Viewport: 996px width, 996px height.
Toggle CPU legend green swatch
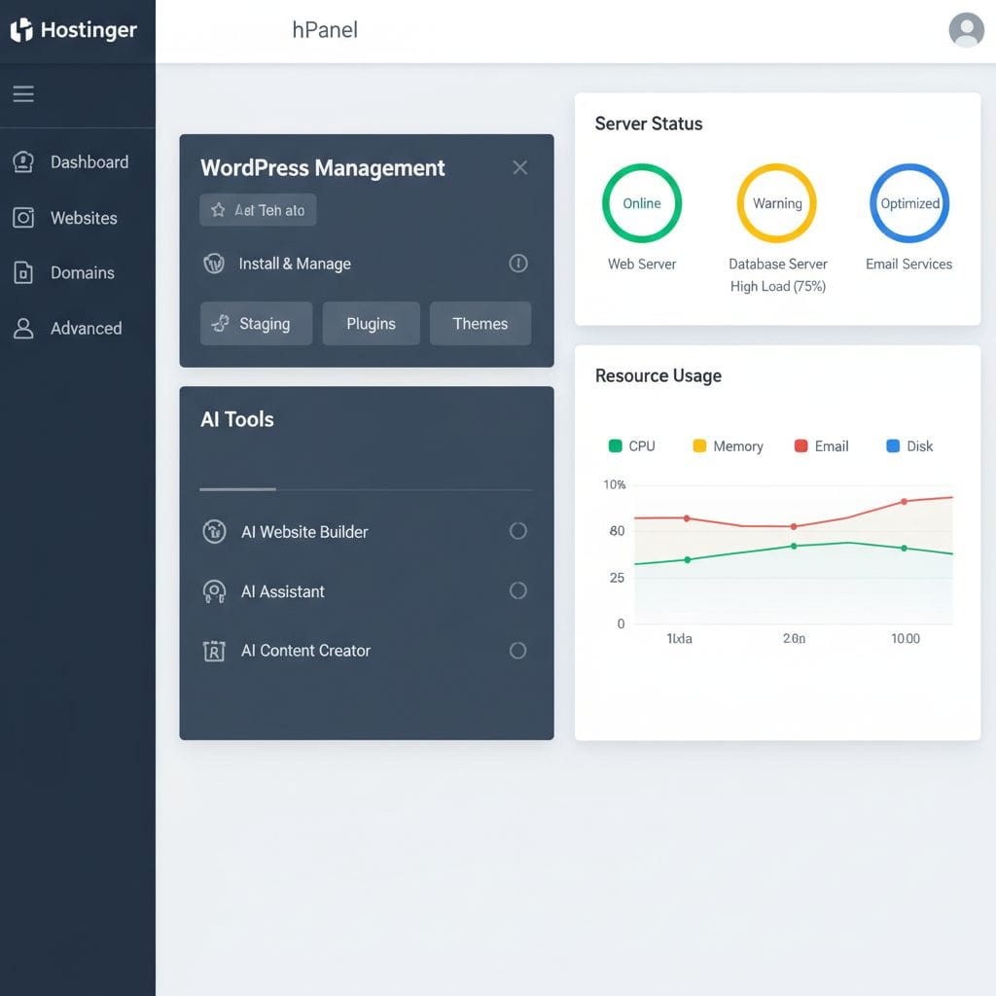click(615, 445)
